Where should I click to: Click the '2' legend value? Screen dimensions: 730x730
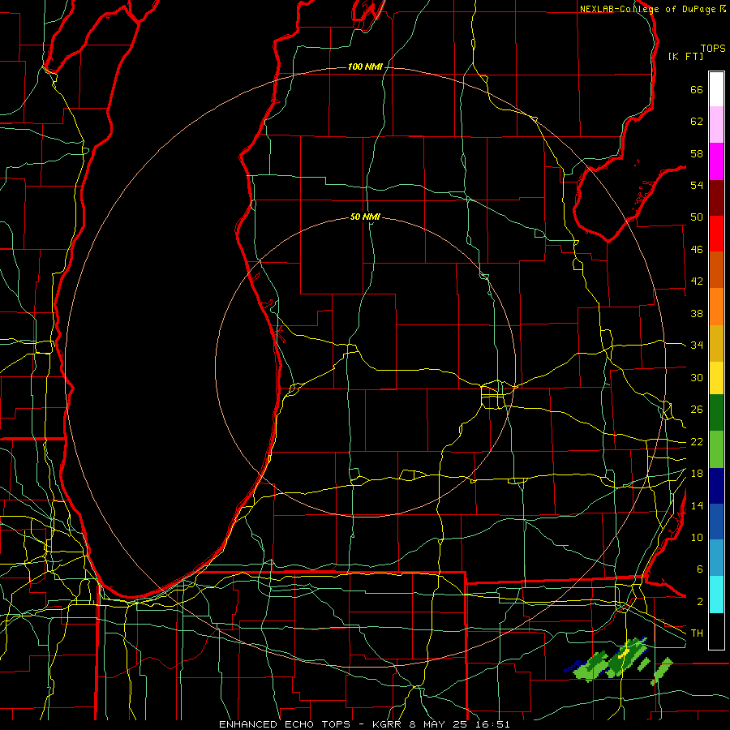pos(699,602)
